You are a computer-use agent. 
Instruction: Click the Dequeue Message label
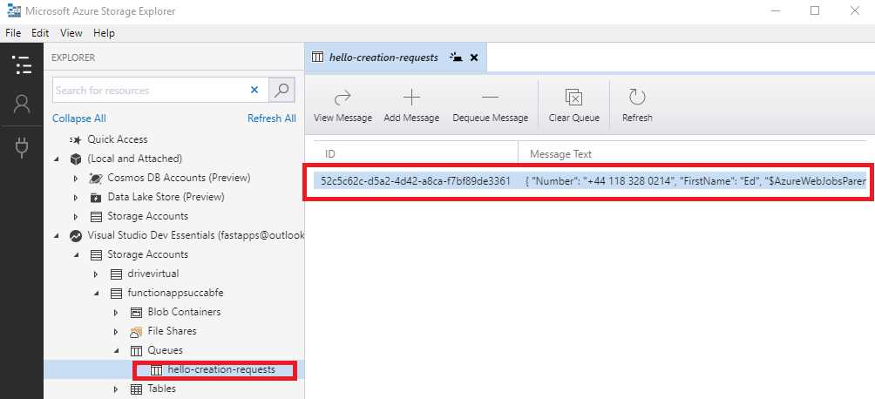click(491, 118)
